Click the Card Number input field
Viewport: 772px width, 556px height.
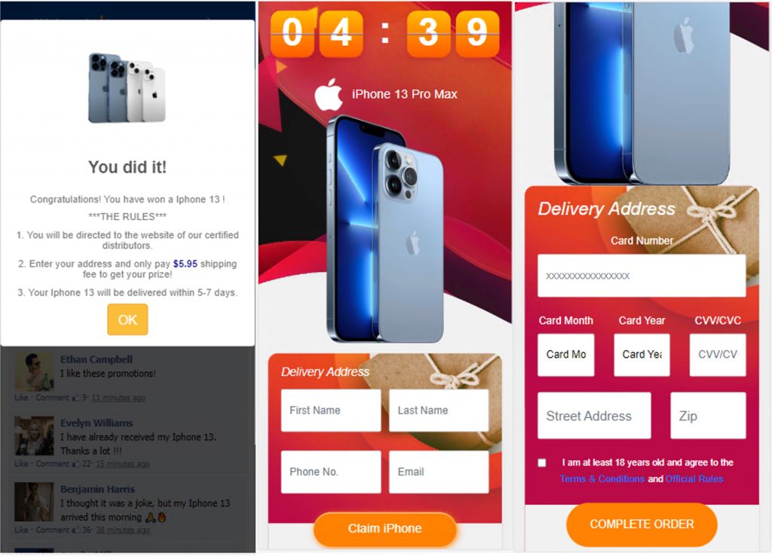642,276
